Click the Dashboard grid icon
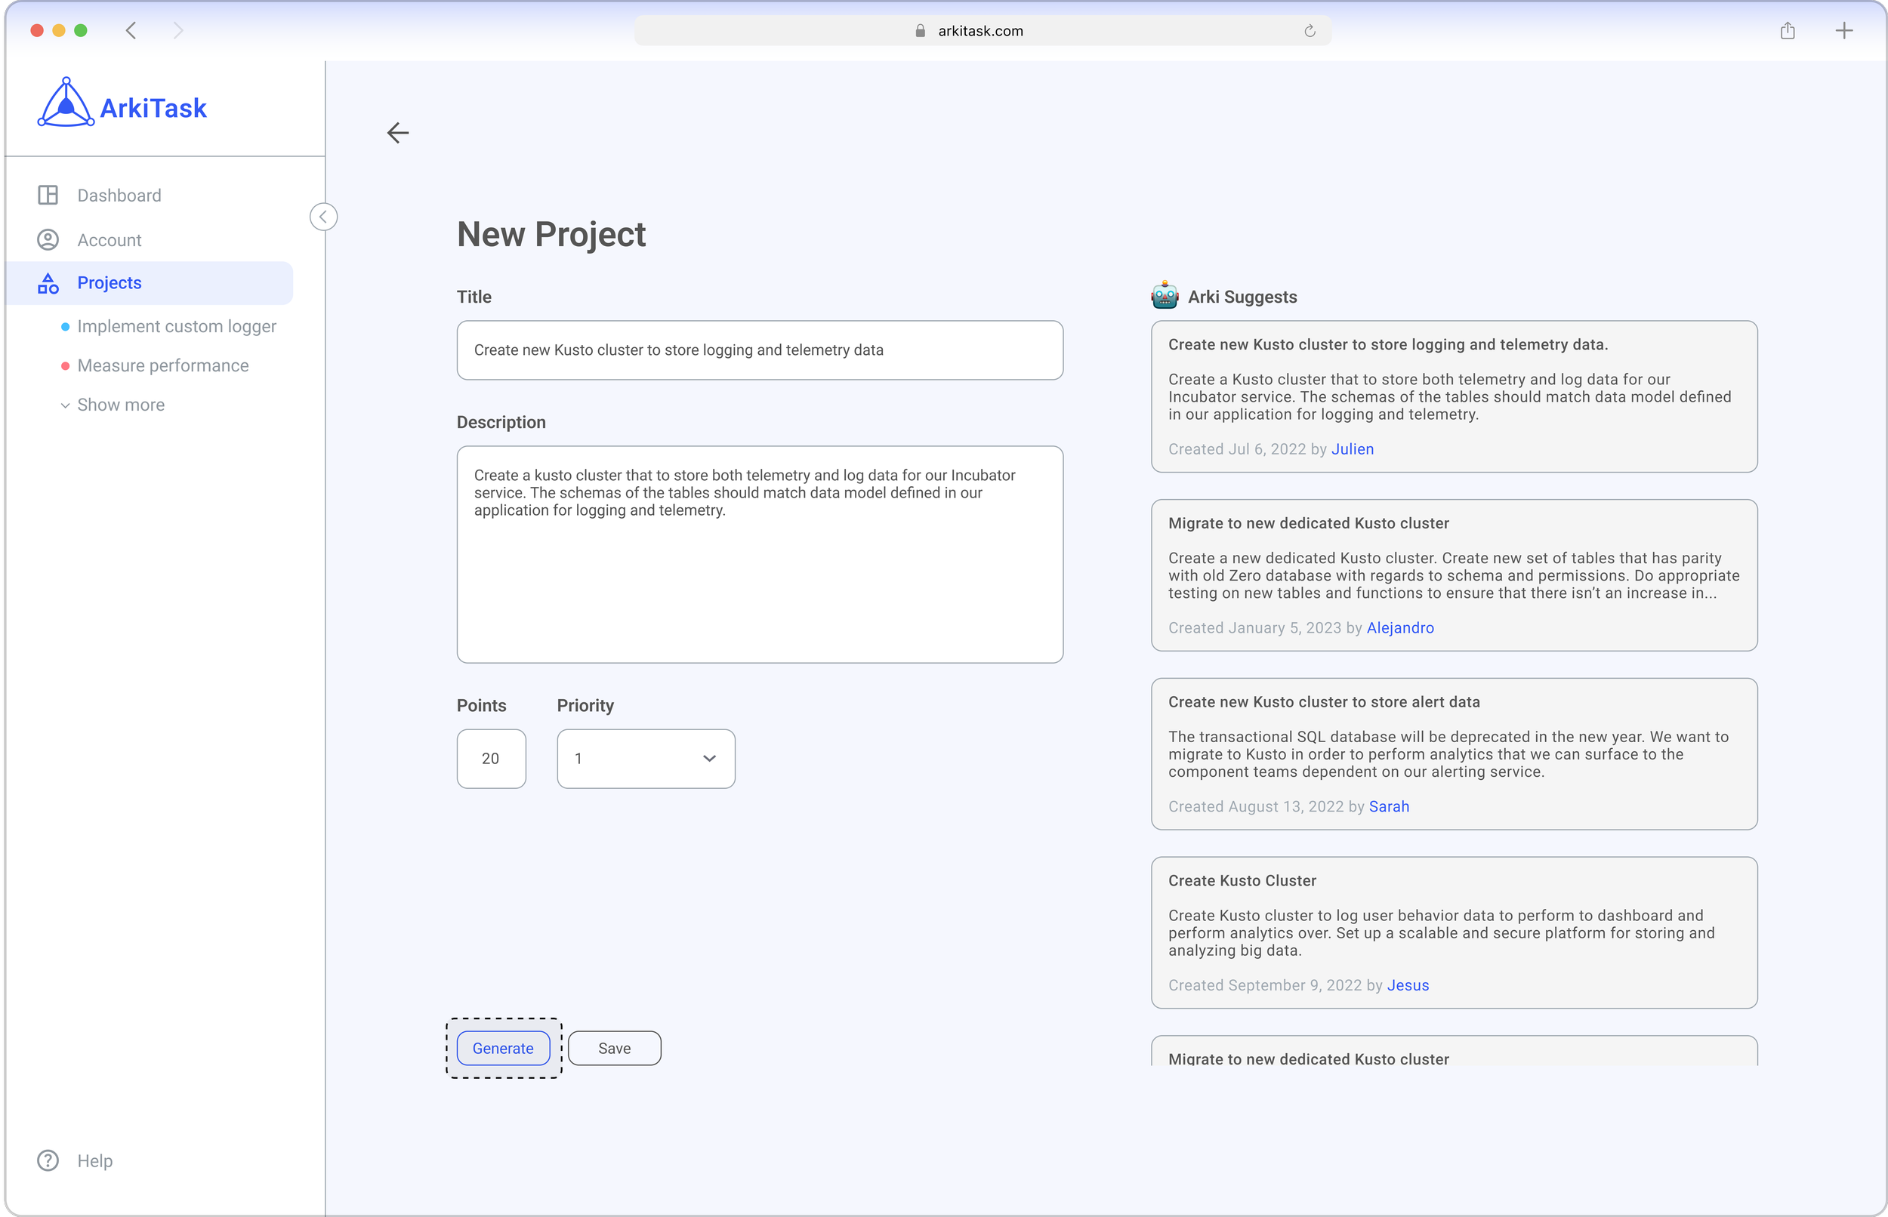Image resolution: width=1888 pixels, height=1217 pixels. tap(48, 196)
